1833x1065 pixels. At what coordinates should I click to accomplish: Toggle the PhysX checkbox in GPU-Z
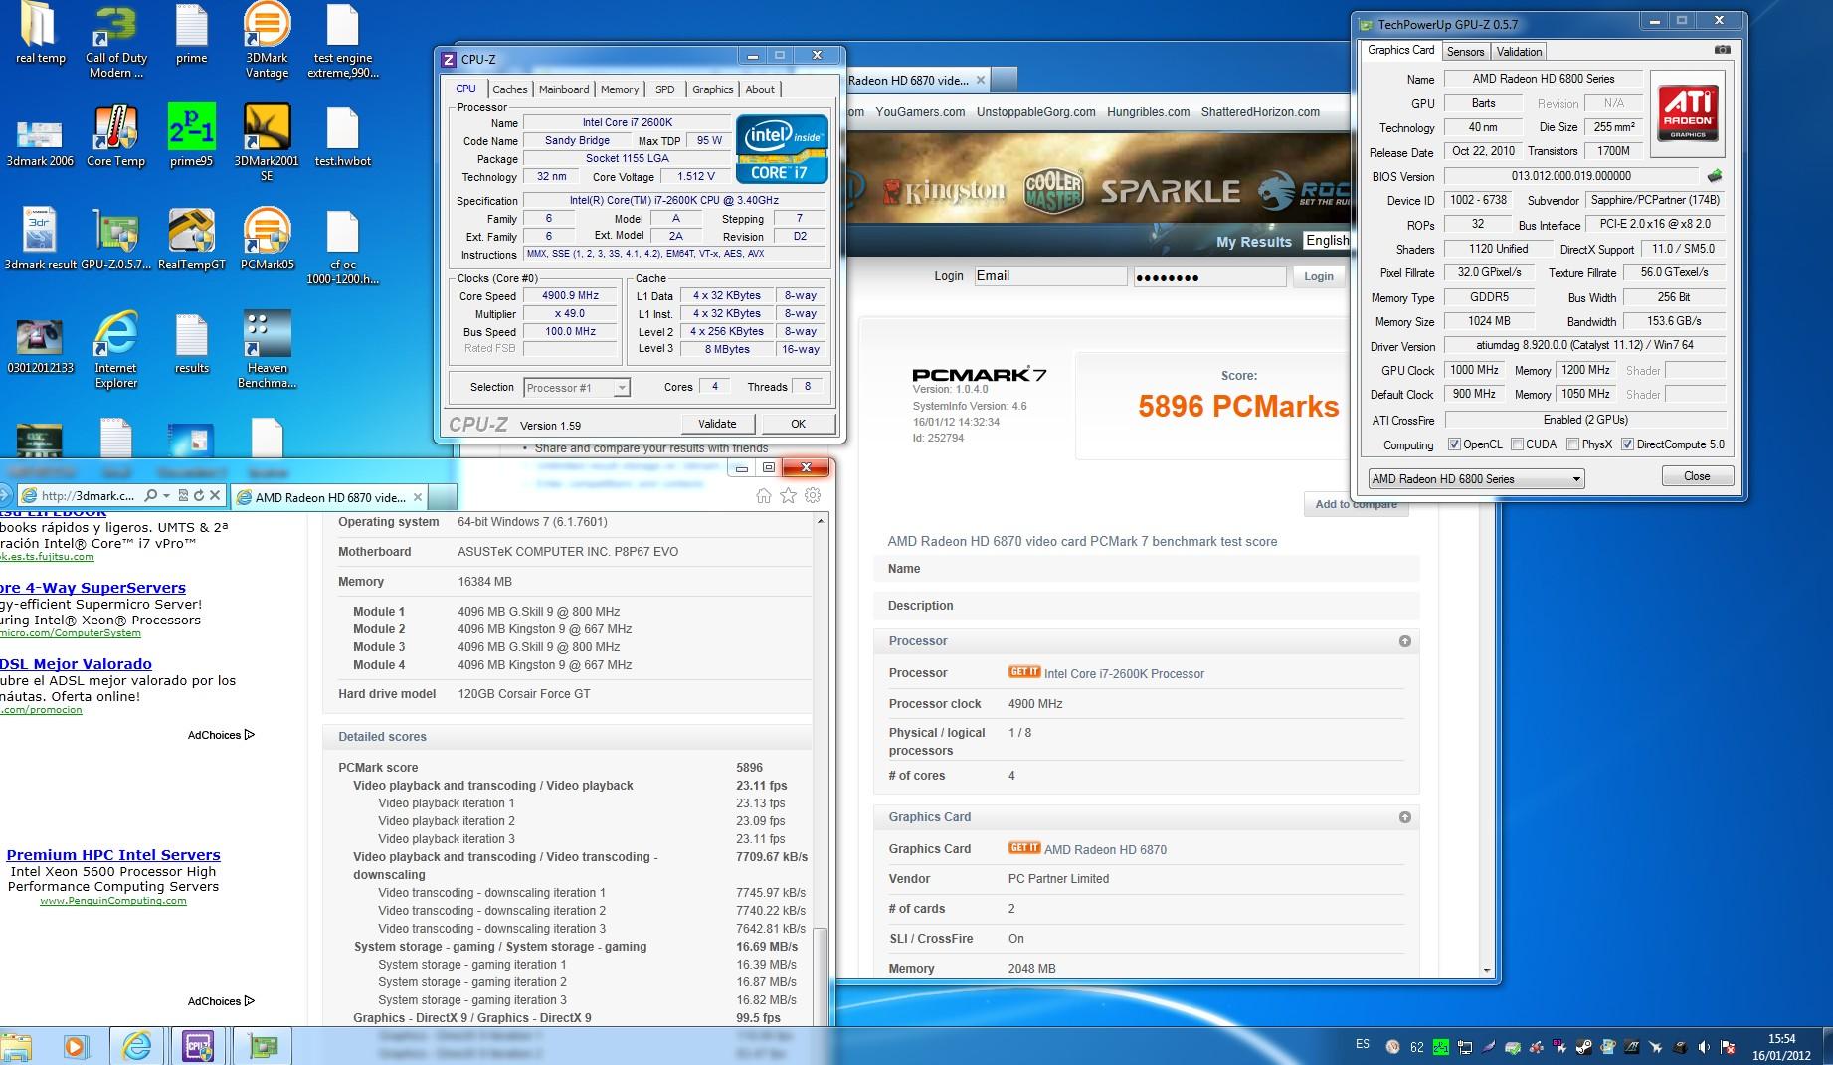click(1572, 444)
